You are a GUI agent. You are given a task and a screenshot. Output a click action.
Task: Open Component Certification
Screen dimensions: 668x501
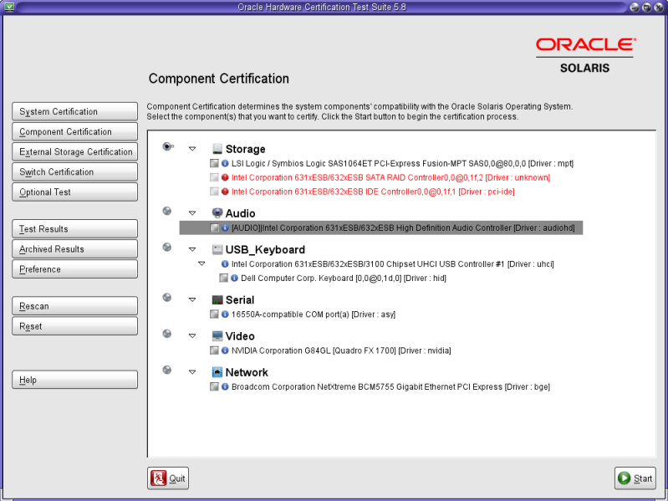click(75, 131)
